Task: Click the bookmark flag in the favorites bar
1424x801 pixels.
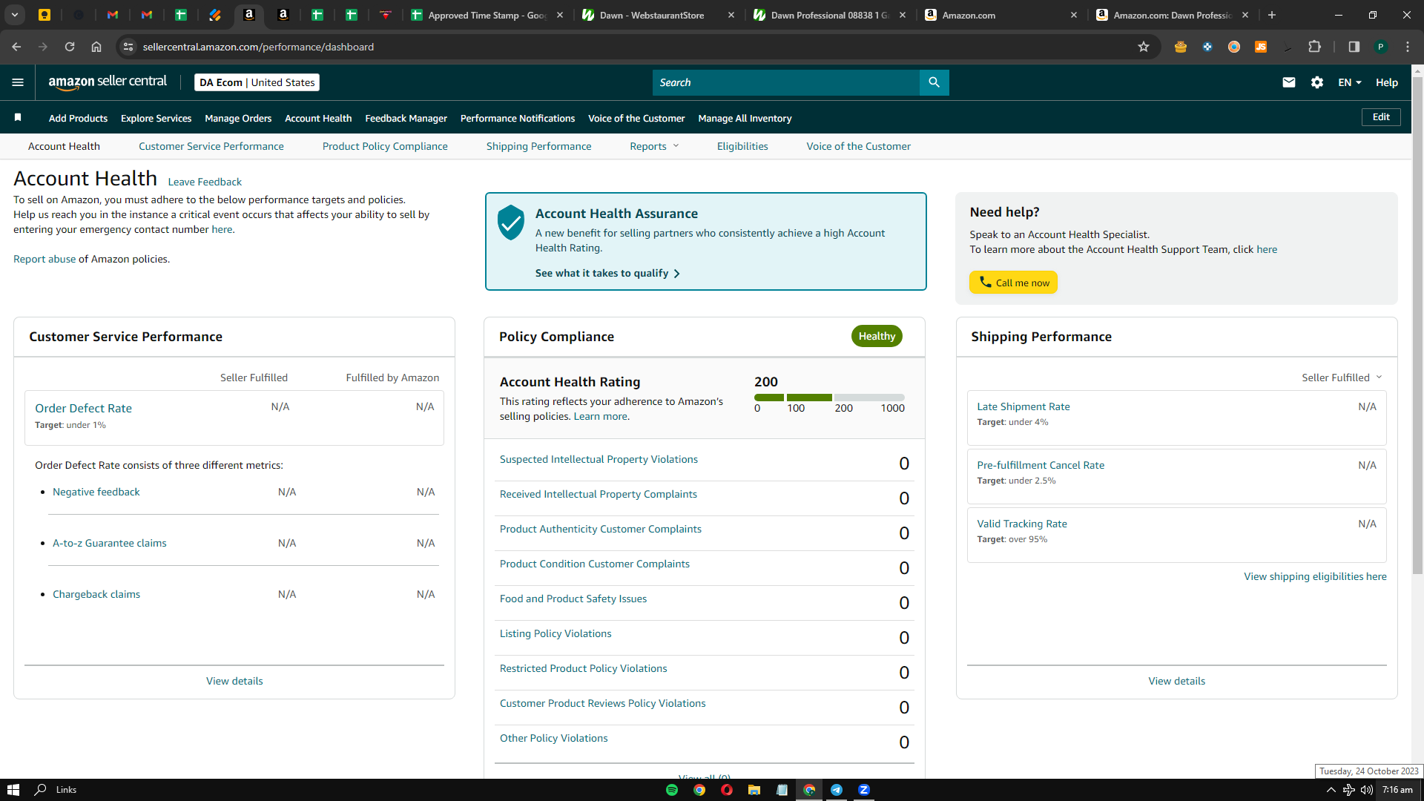Action: (18, 117)
